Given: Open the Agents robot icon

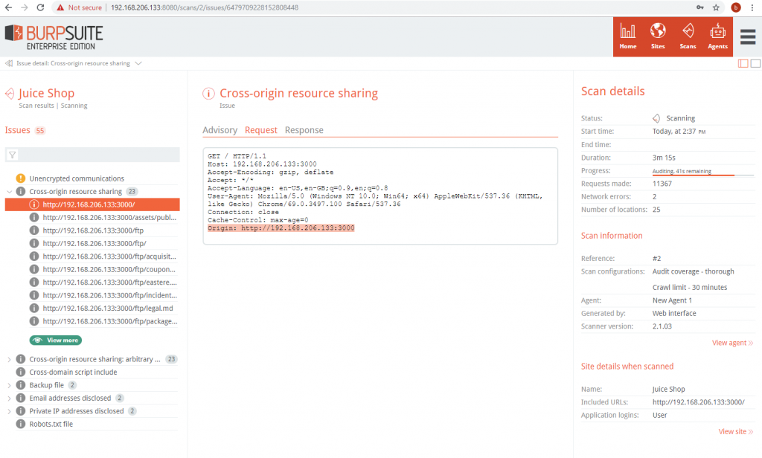Looking at the screenshot, I should pyautogui.click(x=717, y=36).
